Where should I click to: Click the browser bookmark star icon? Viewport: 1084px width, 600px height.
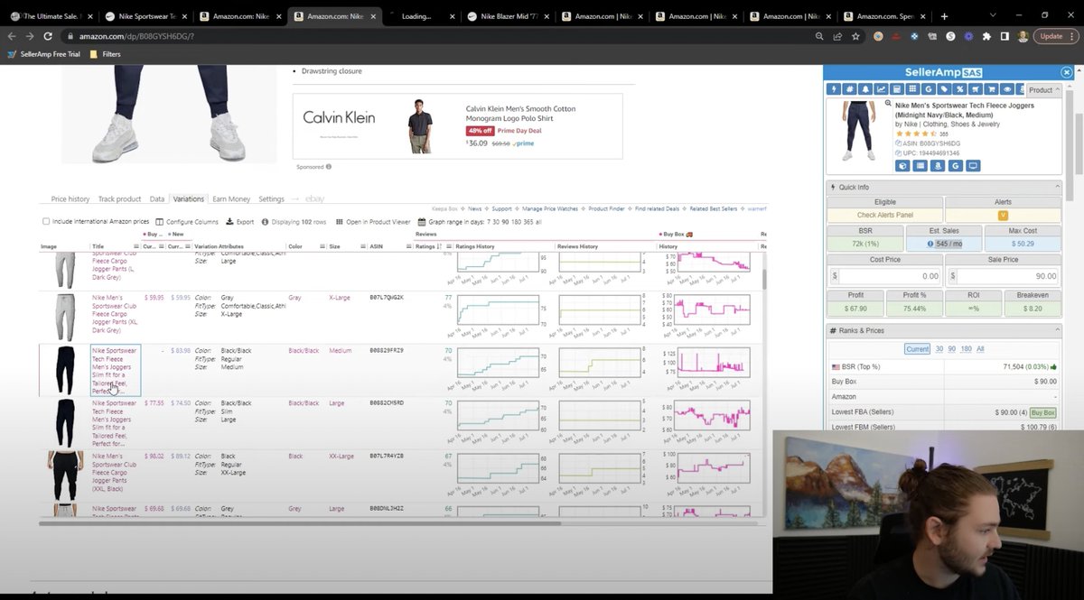click(x=857, y=36)
